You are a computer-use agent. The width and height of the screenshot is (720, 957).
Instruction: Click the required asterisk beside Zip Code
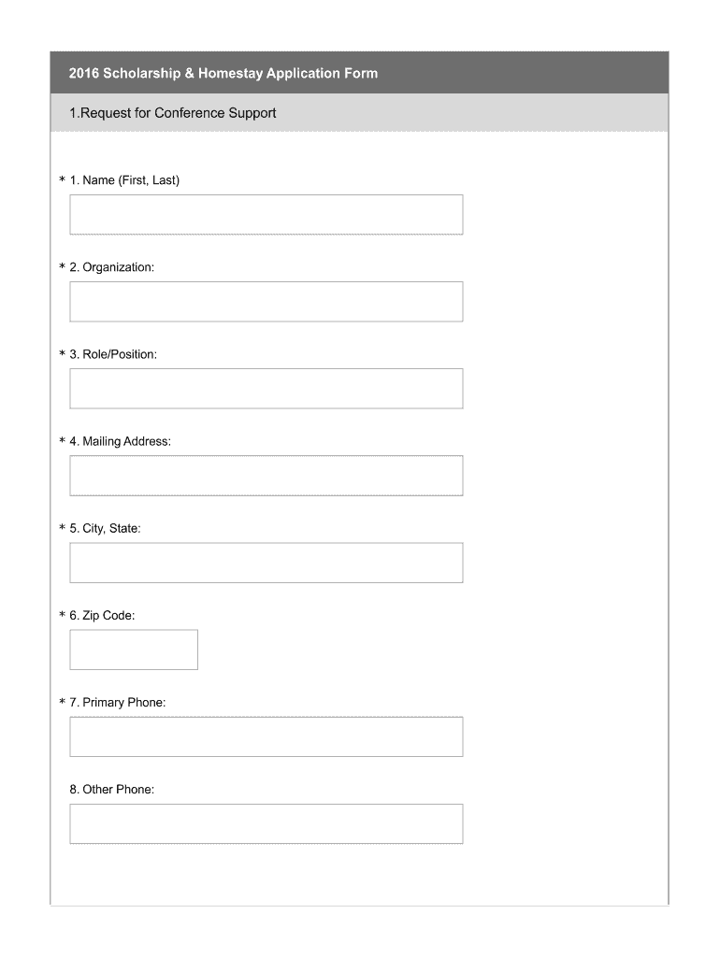[x=62, y=616]
